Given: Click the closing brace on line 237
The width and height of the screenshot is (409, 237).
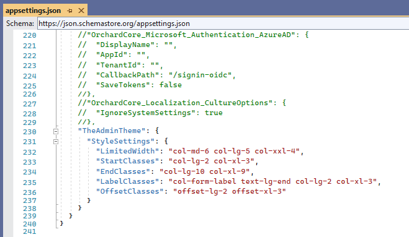Looking at the screenshot, I should click(89, 200).
